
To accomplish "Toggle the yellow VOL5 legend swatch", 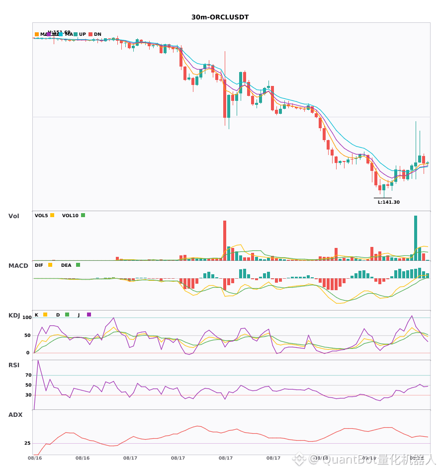I will click(x=52, y=215).
